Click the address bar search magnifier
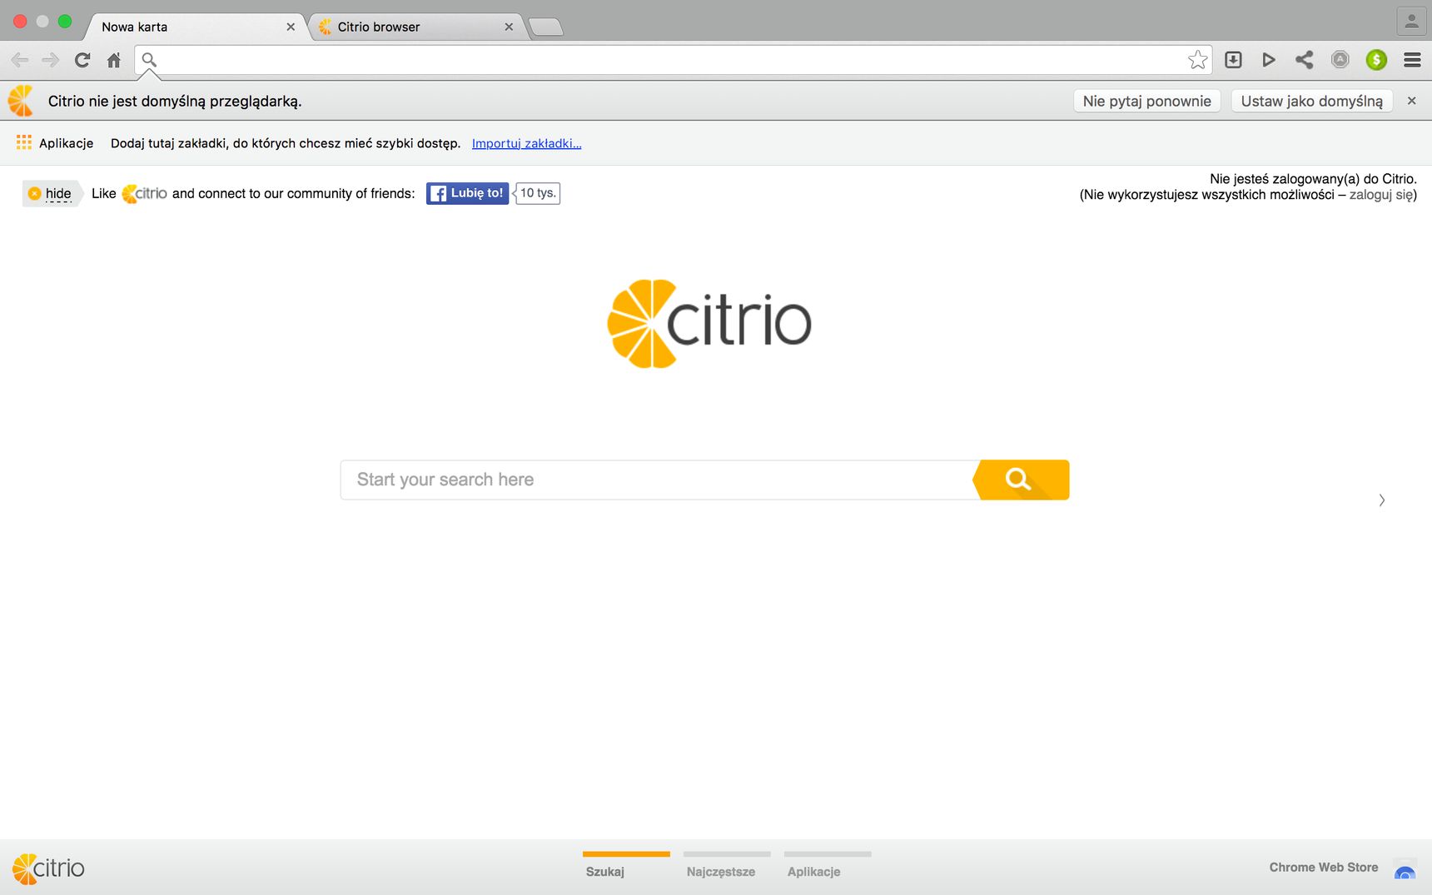 pyautogui.click(x=149, y=60)
